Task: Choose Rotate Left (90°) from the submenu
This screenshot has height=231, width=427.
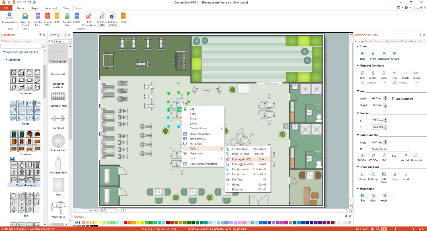Action: (x=241, y=159)
